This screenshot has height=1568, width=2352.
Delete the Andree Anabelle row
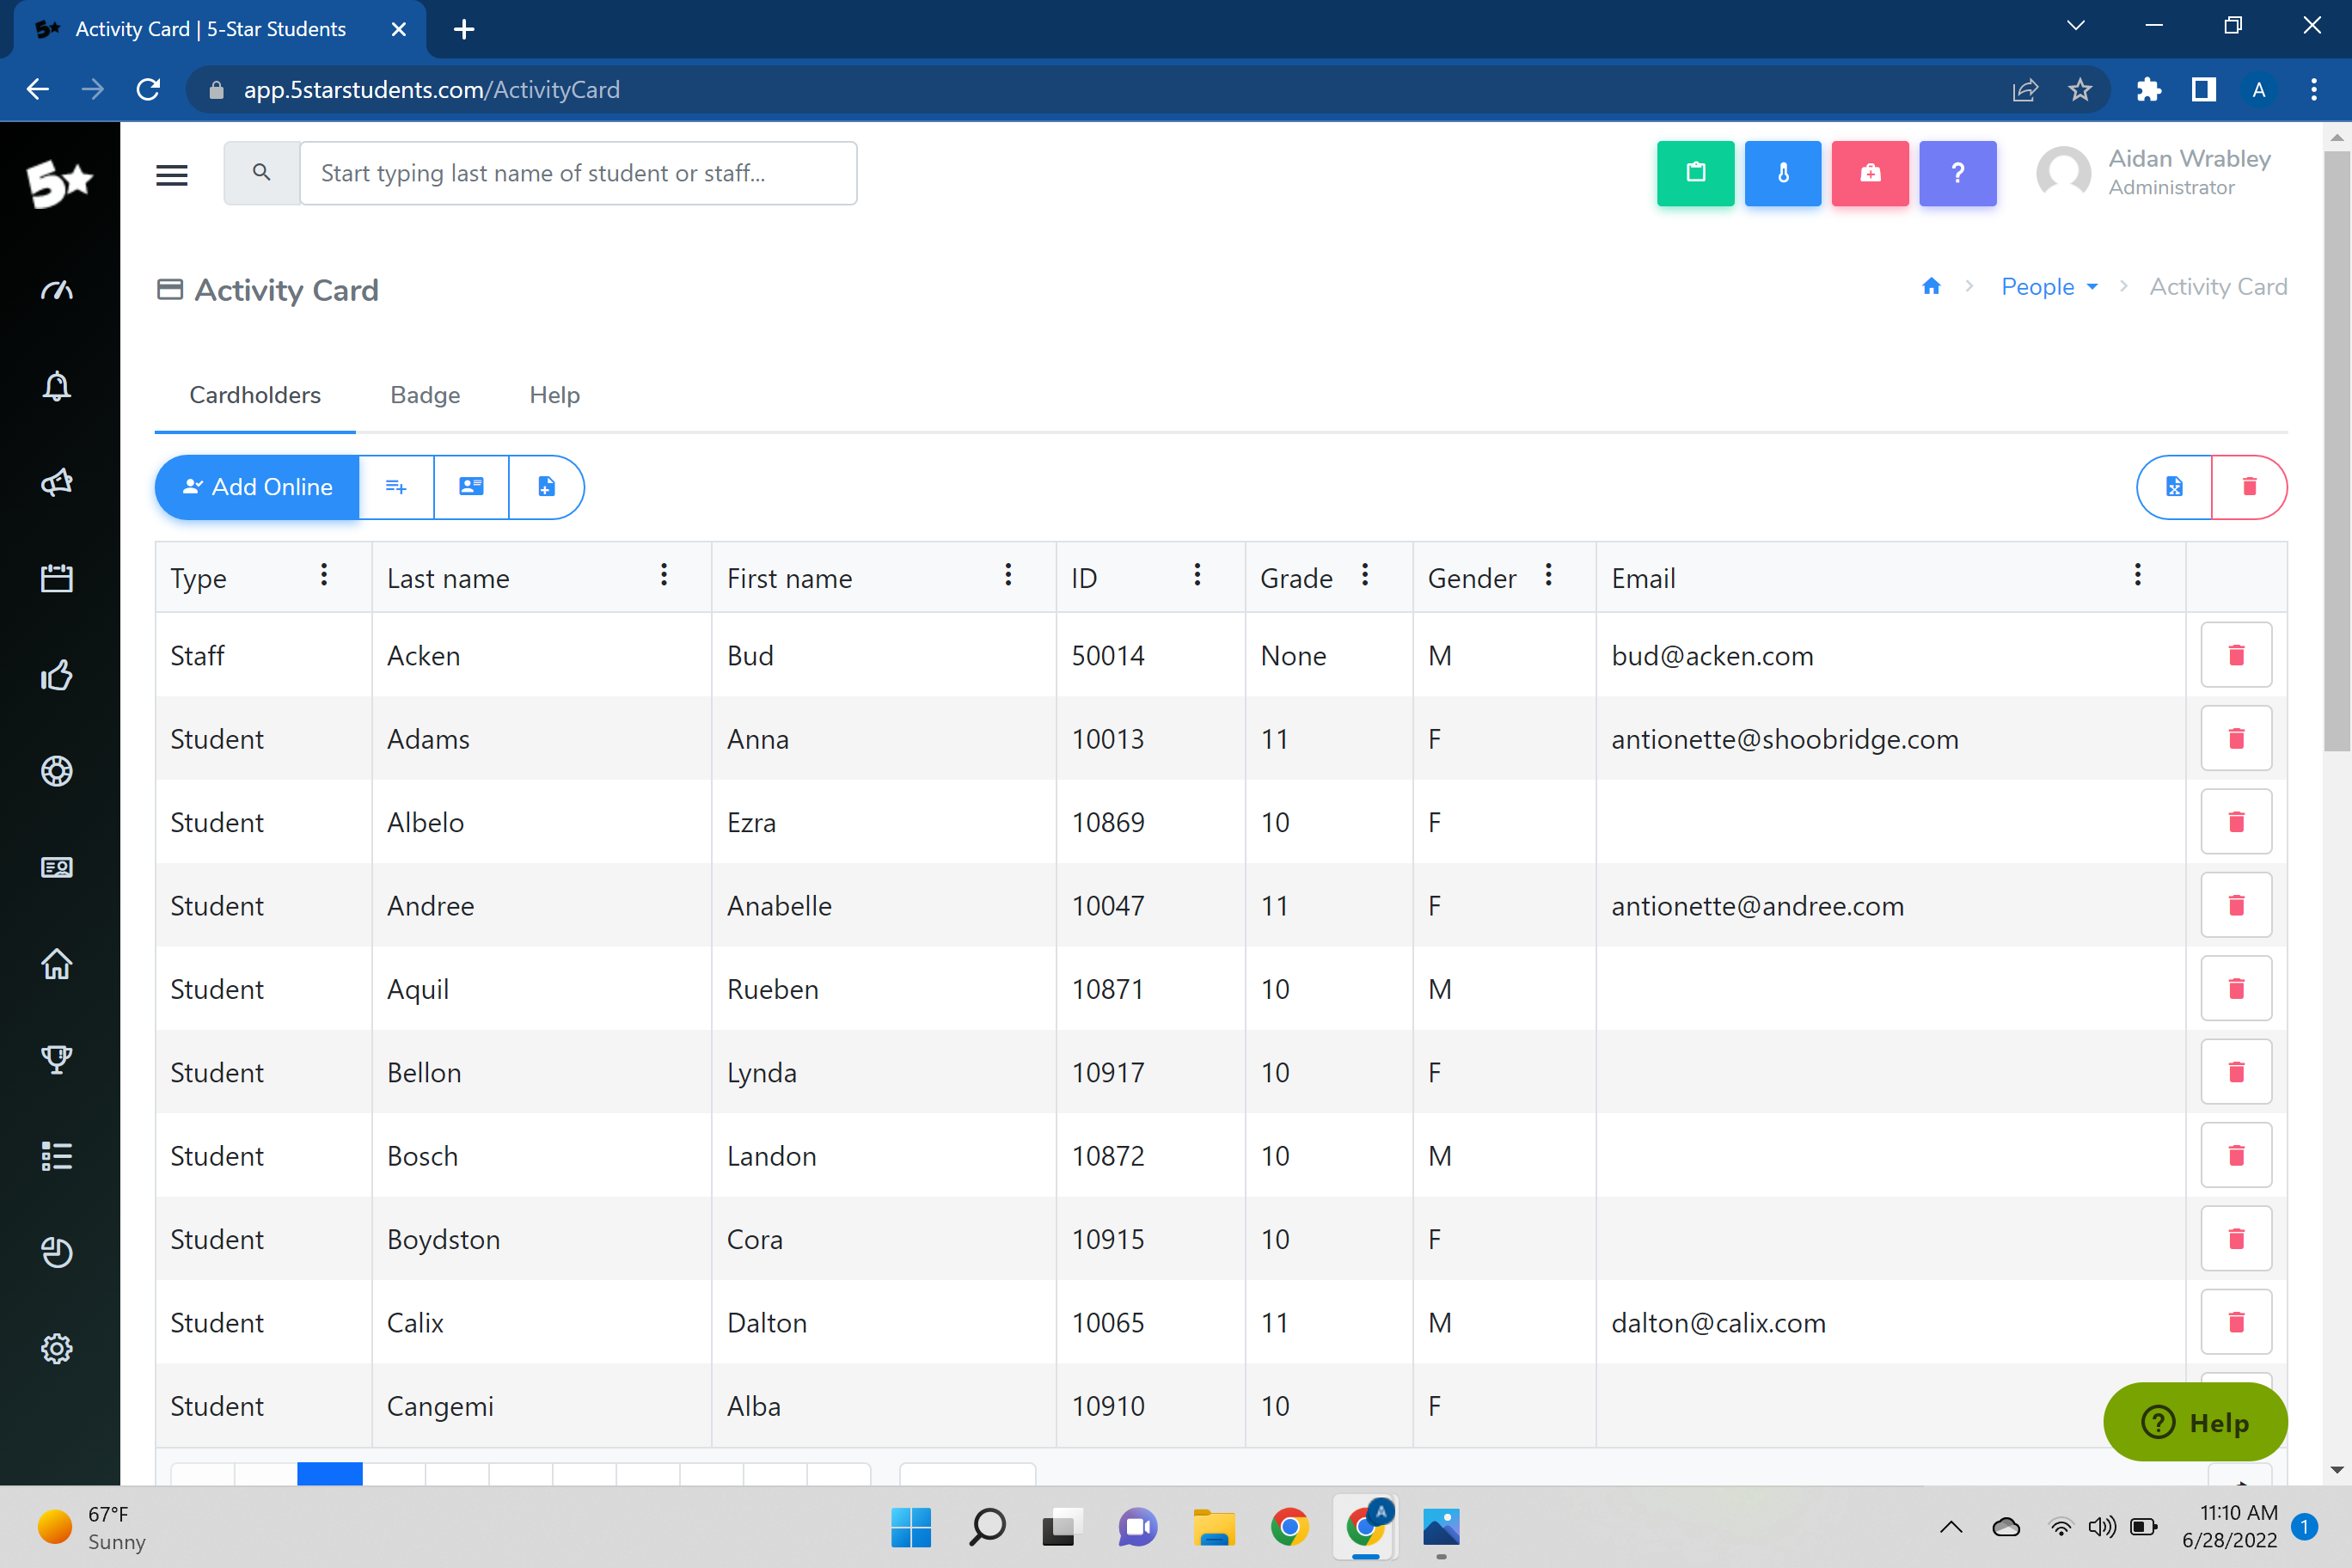coord(2236,905)
